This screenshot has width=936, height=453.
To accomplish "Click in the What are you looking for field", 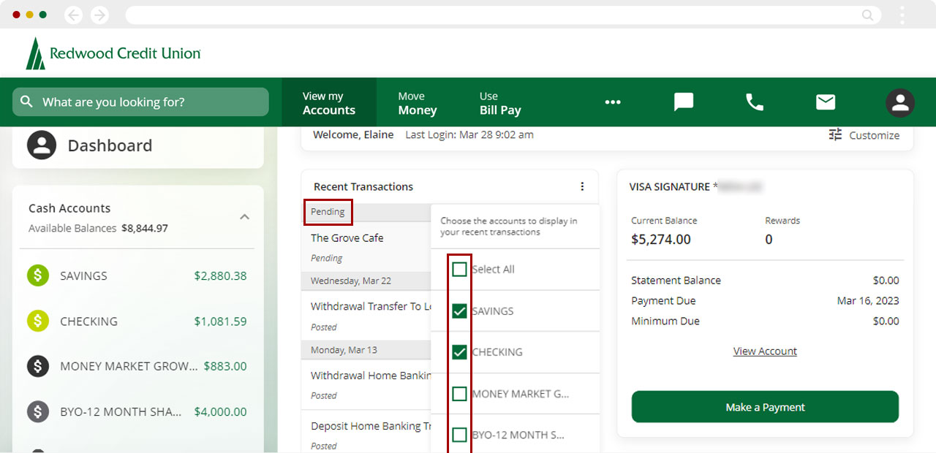I will click(x=140, y=102).
